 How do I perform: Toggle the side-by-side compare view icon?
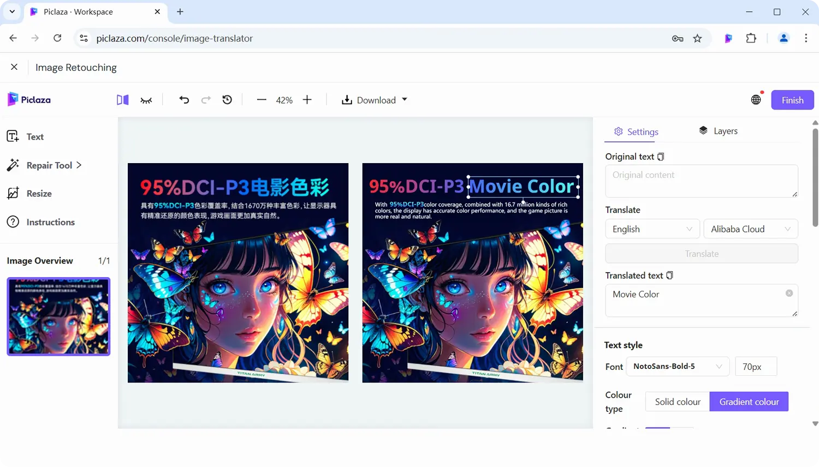pos(122,100)
